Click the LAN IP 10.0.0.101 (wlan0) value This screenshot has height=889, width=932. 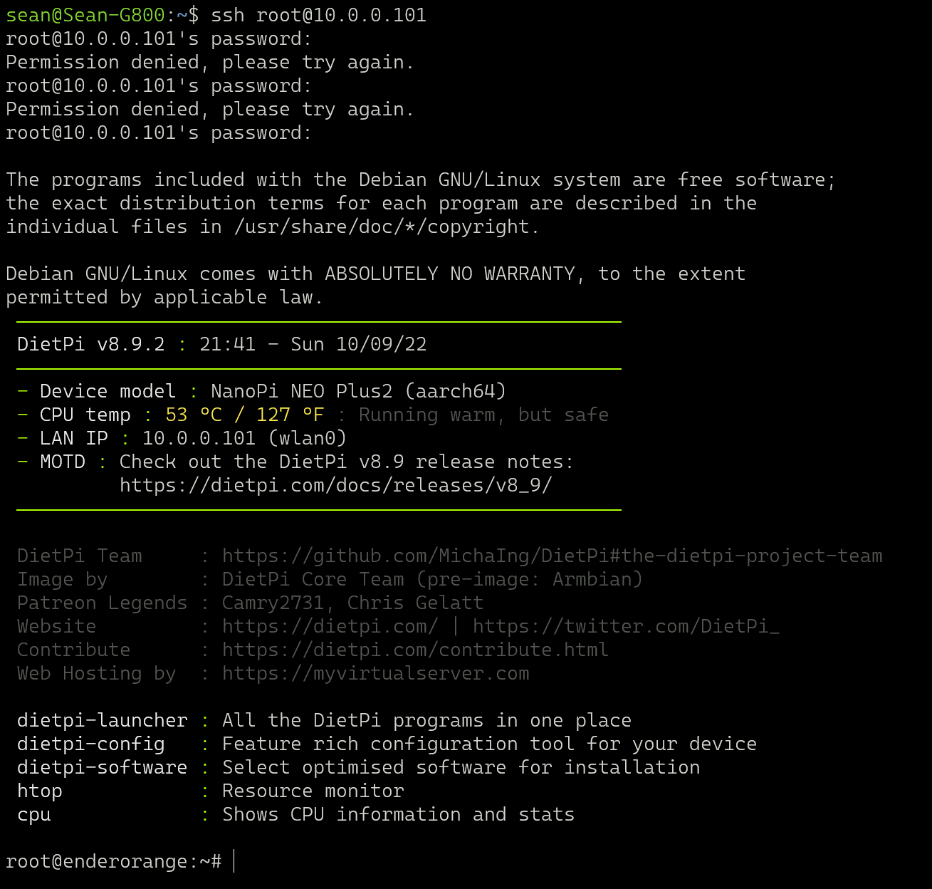coord(244,438)
